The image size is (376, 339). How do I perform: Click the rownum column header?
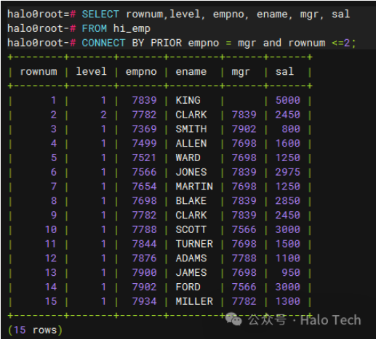tap(39, 72)
